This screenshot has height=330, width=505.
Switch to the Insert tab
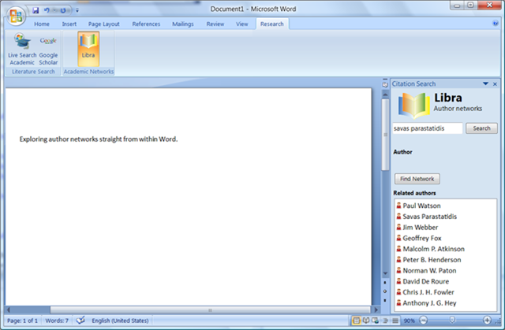point(69,24)
